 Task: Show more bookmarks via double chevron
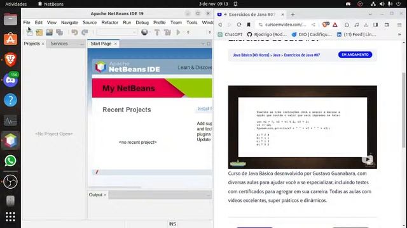point(399,34)
